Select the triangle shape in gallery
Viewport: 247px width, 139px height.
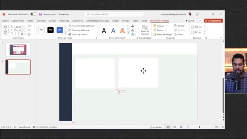[5, 30]
